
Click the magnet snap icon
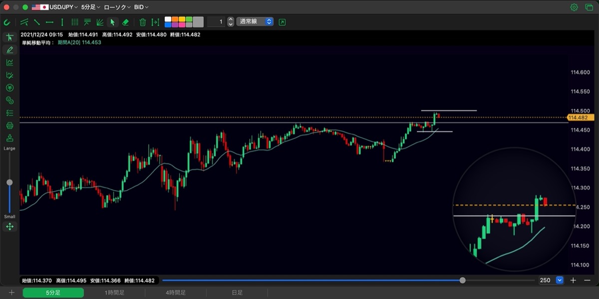7,22
